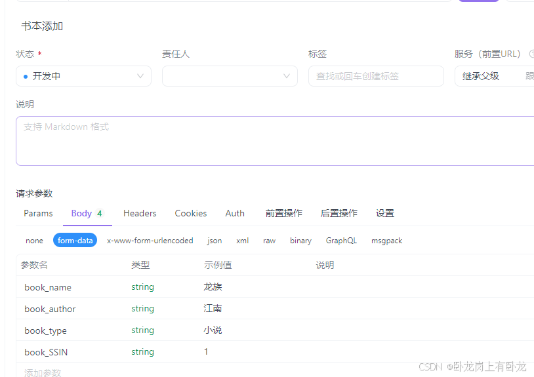Select the none body type
This screenshot has width=534, height=377.
(x=34, y=241)
